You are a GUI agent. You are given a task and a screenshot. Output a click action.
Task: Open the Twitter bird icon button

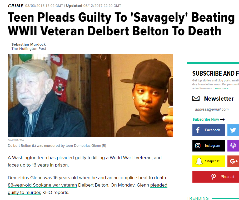click(233, 130)
